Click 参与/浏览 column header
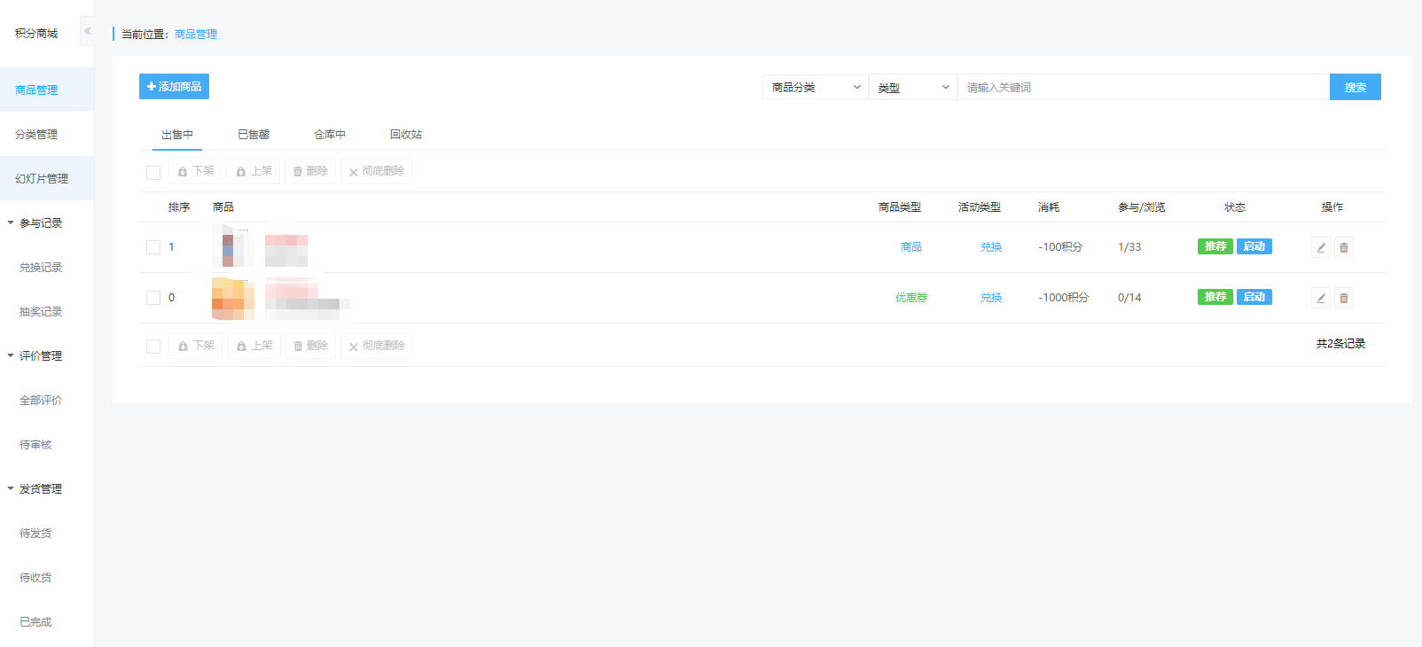 pyautogui.click(x=1142, y=207)
